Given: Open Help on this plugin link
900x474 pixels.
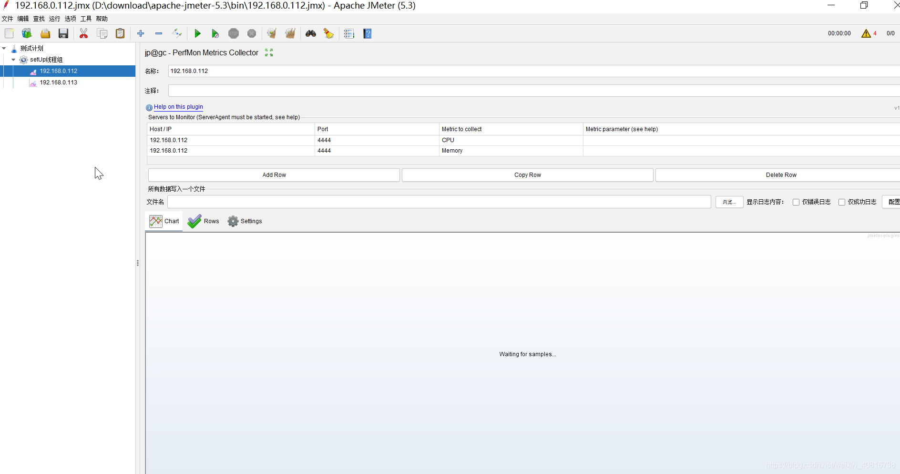Looking at the screenshot, I should (178, 107).
